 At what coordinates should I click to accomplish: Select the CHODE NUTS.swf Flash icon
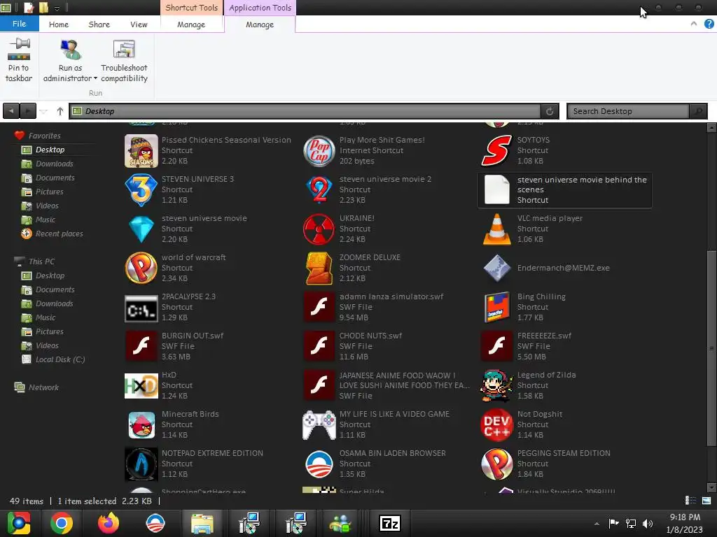tap(319, 346)
